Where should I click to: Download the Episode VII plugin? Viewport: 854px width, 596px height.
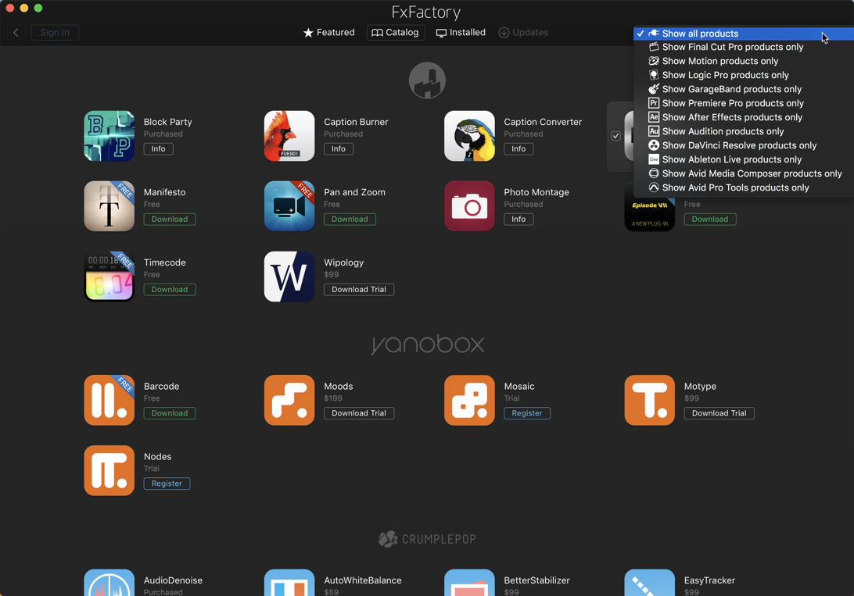pyautogui.click(x=710, y=219)
